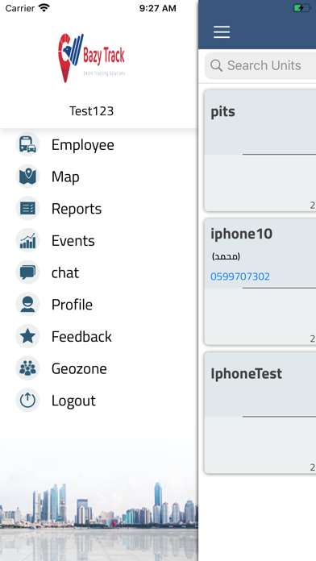Click the Bazy Track logo
Viewport: 316px width, 561px height.
click(x=91, y=58)
